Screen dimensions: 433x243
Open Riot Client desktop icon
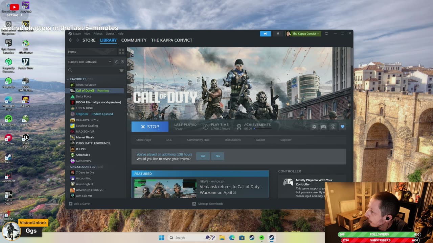coord(8,139)
